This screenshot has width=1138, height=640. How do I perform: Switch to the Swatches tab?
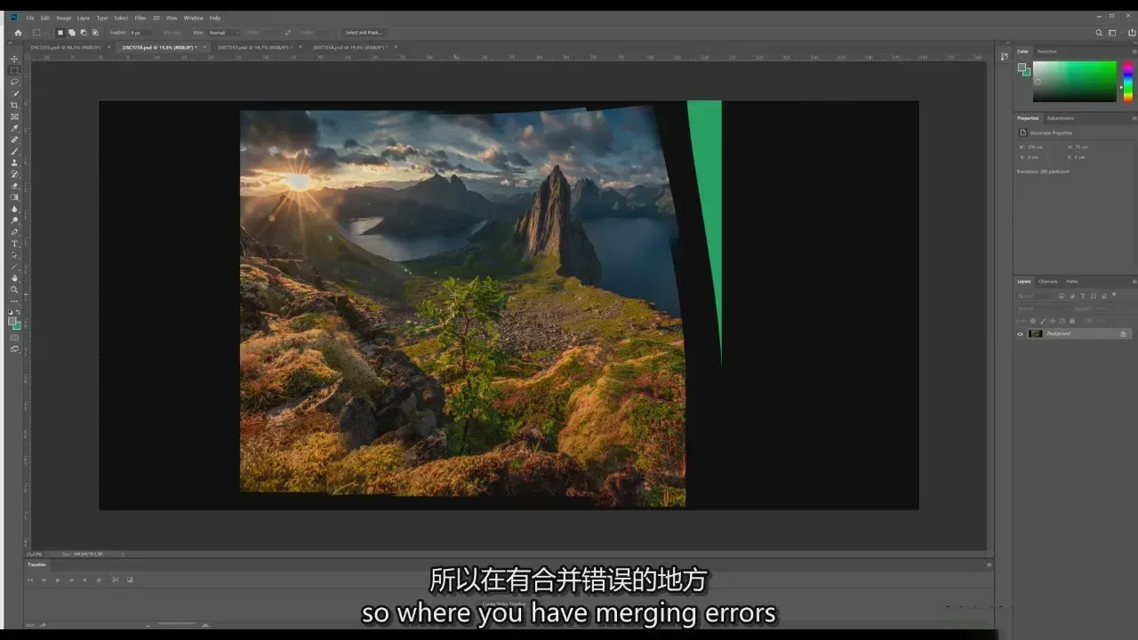[1047, 52]
